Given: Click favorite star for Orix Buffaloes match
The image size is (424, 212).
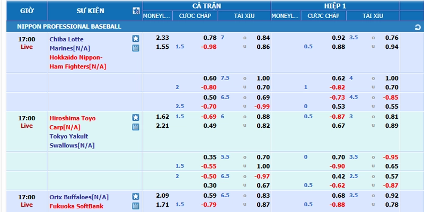Looking at the screenshot, I should [136, 197].
